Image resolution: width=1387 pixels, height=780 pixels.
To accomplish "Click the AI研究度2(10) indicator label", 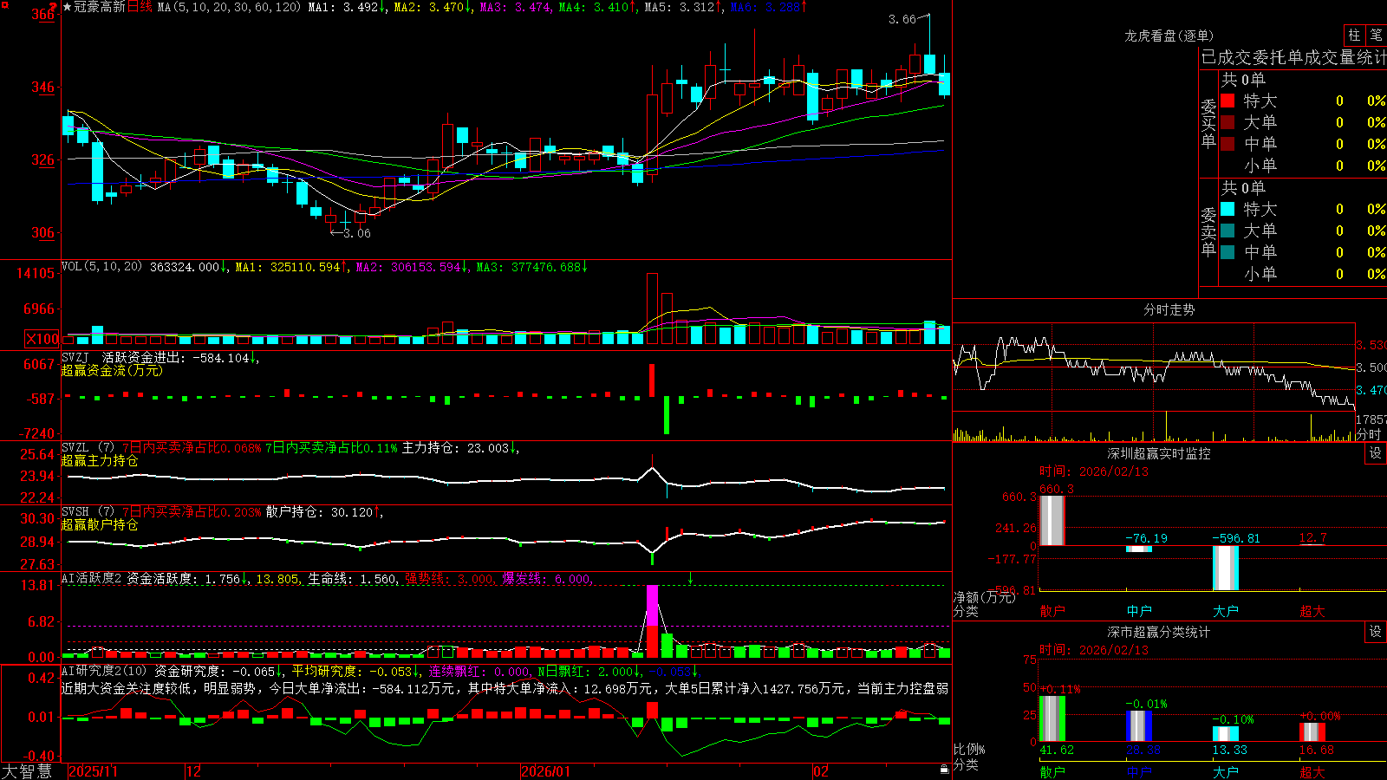I will [x=105, y=671].
